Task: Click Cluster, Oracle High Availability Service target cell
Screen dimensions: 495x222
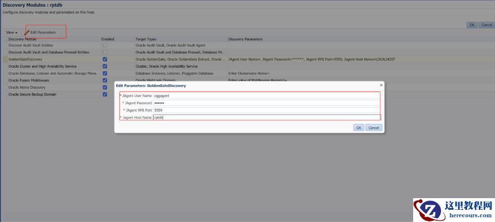Action: 166,67
